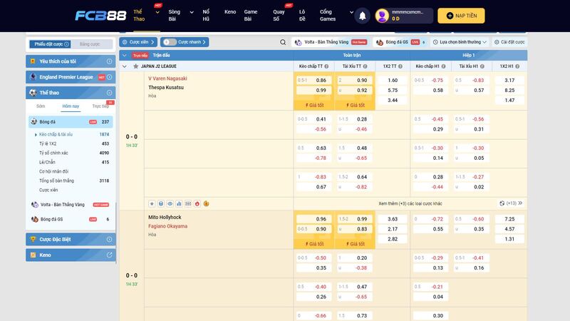
Task: Open the Quay Số menu
Action: click(279, 15)
